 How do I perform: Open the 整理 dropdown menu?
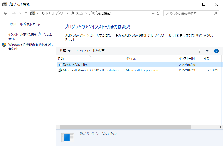[65, 51]
